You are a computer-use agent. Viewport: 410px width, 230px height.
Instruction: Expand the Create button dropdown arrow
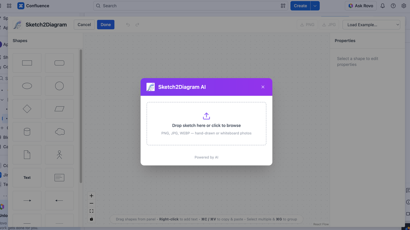pos(315,6)
